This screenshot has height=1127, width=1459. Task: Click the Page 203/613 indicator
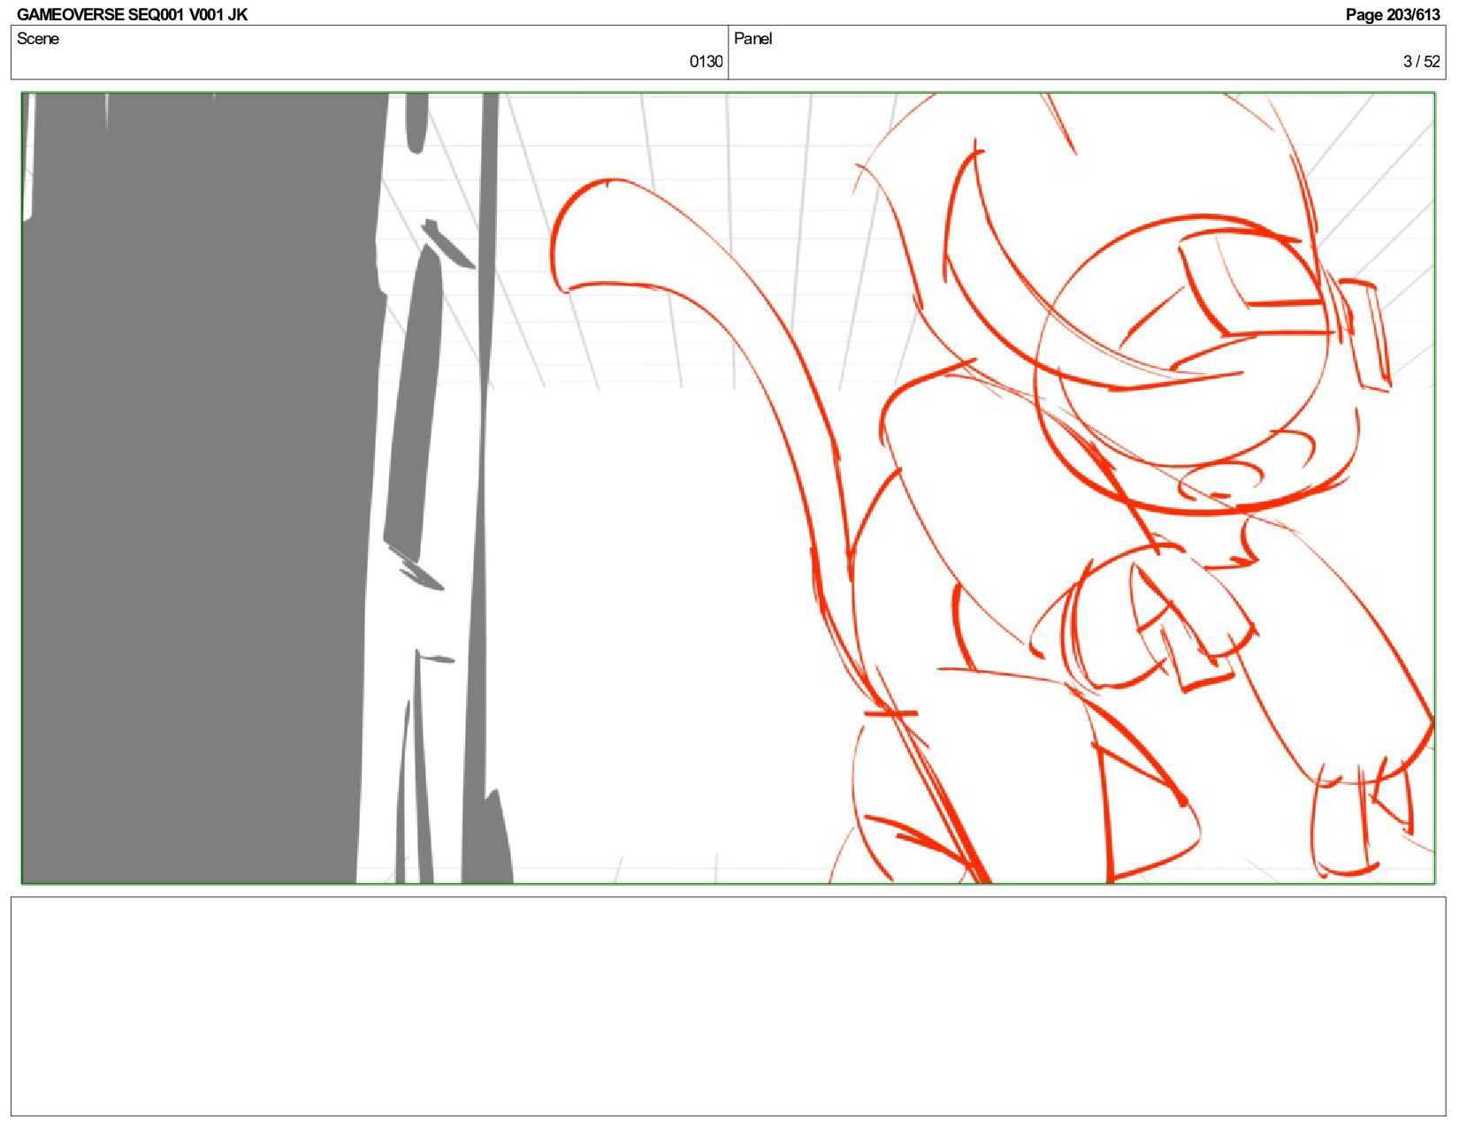[1392, 14]
